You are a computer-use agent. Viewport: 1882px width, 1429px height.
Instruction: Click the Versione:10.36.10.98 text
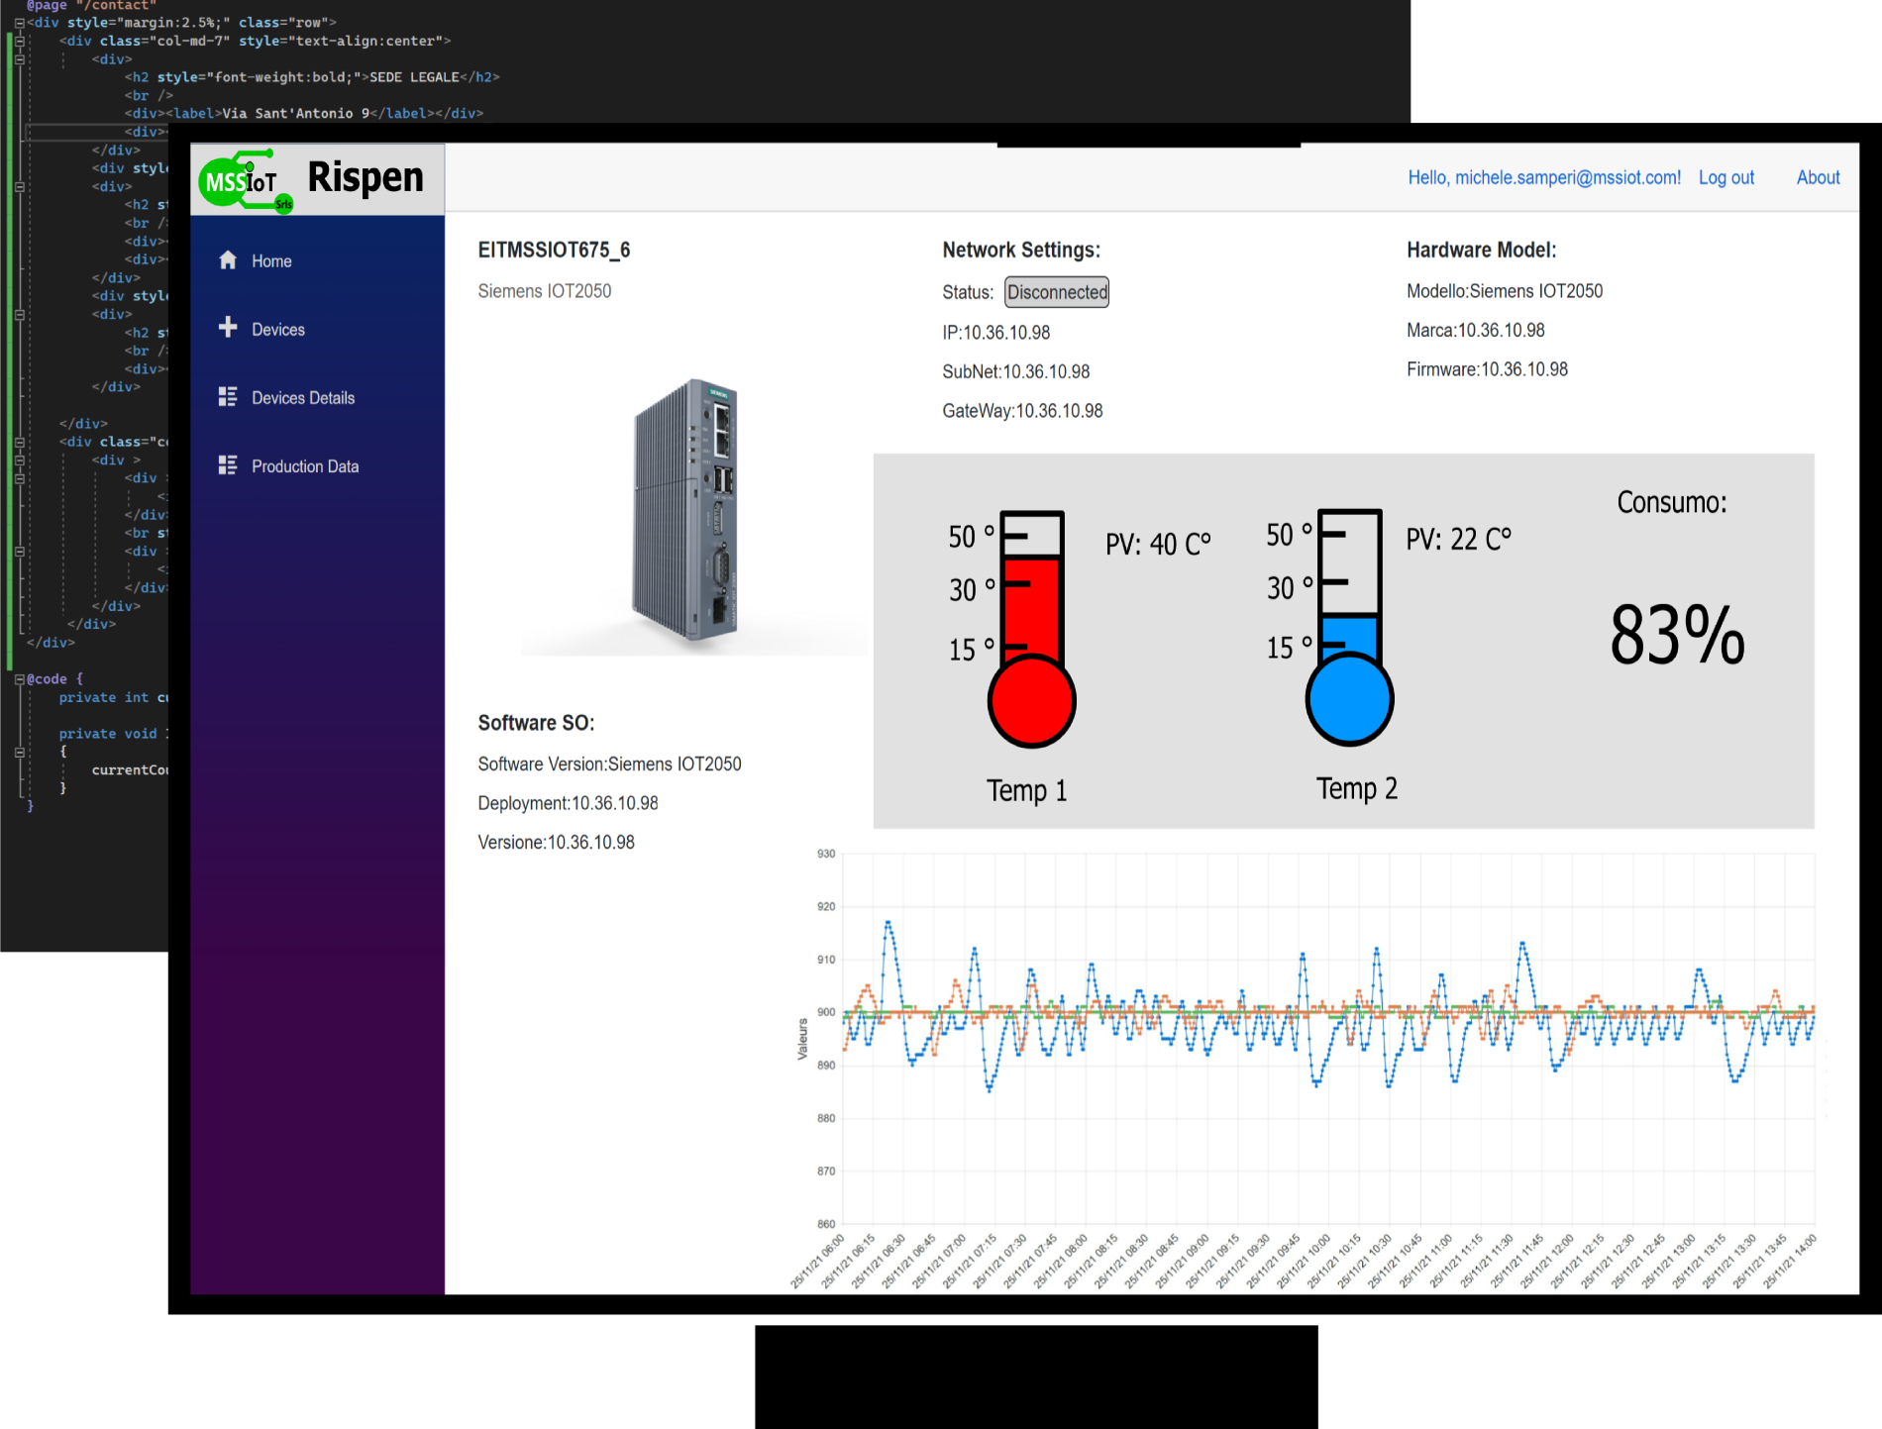pos(556,843)
